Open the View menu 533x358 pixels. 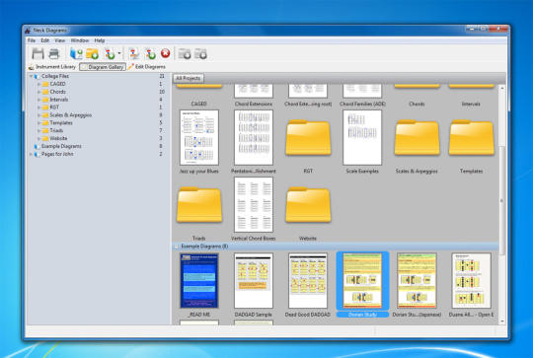tap(60, 40)
